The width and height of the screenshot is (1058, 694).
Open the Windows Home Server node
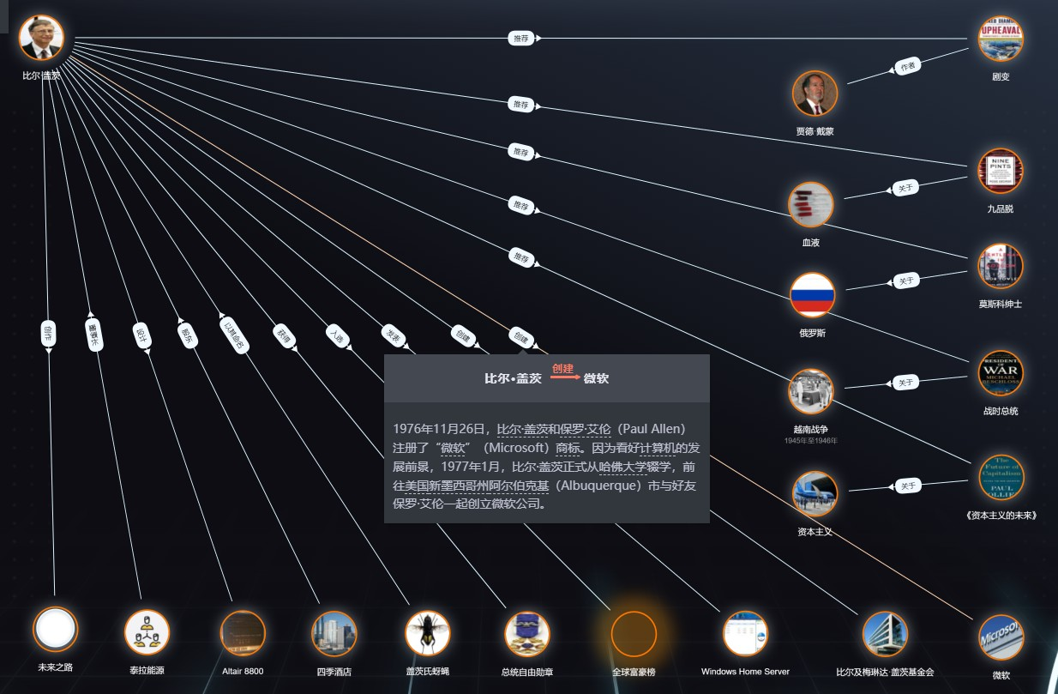point(745,634)
